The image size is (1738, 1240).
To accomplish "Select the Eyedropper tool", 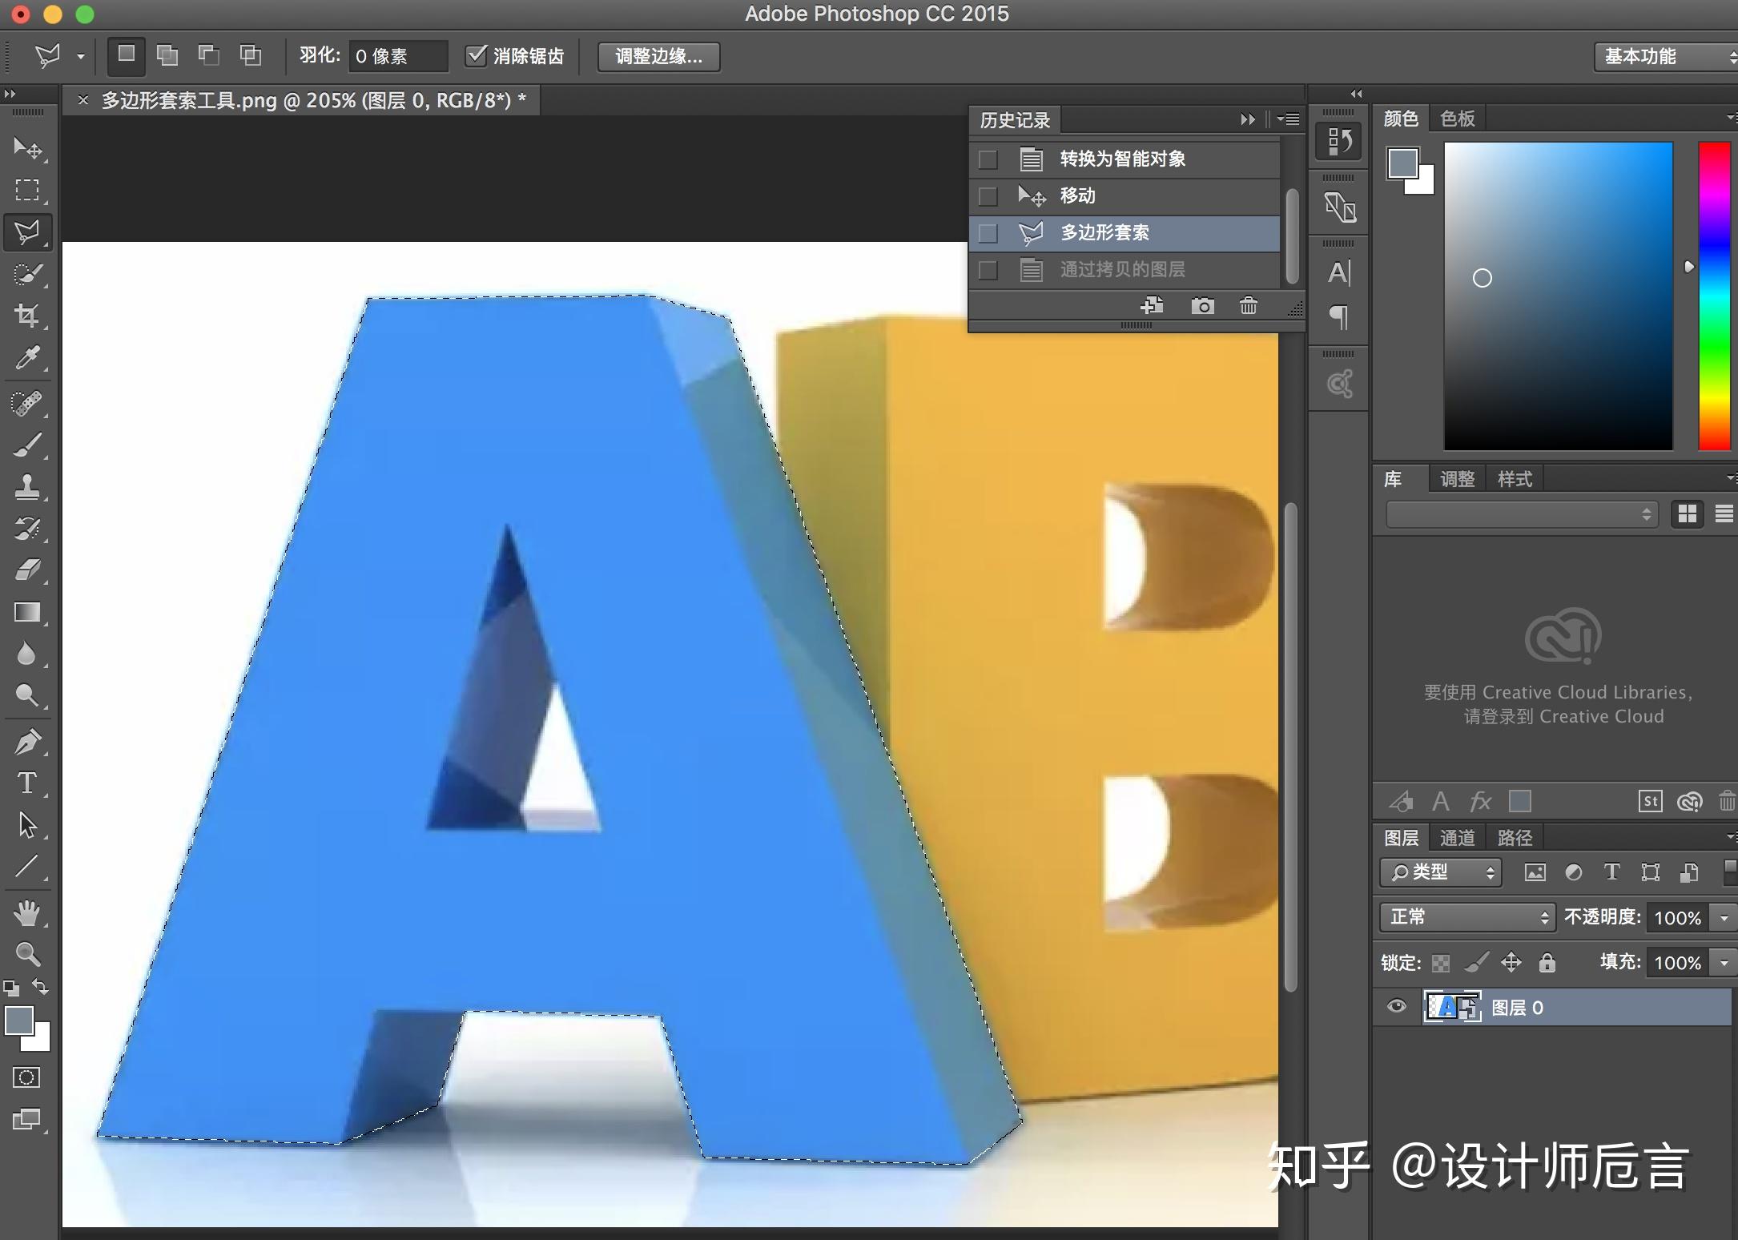I will (27, 357).
